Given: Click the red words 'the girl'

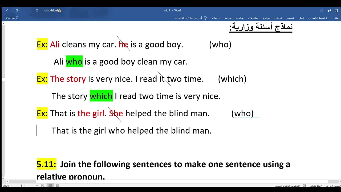Looking at the screenshot, I should (x=91, y=113).
